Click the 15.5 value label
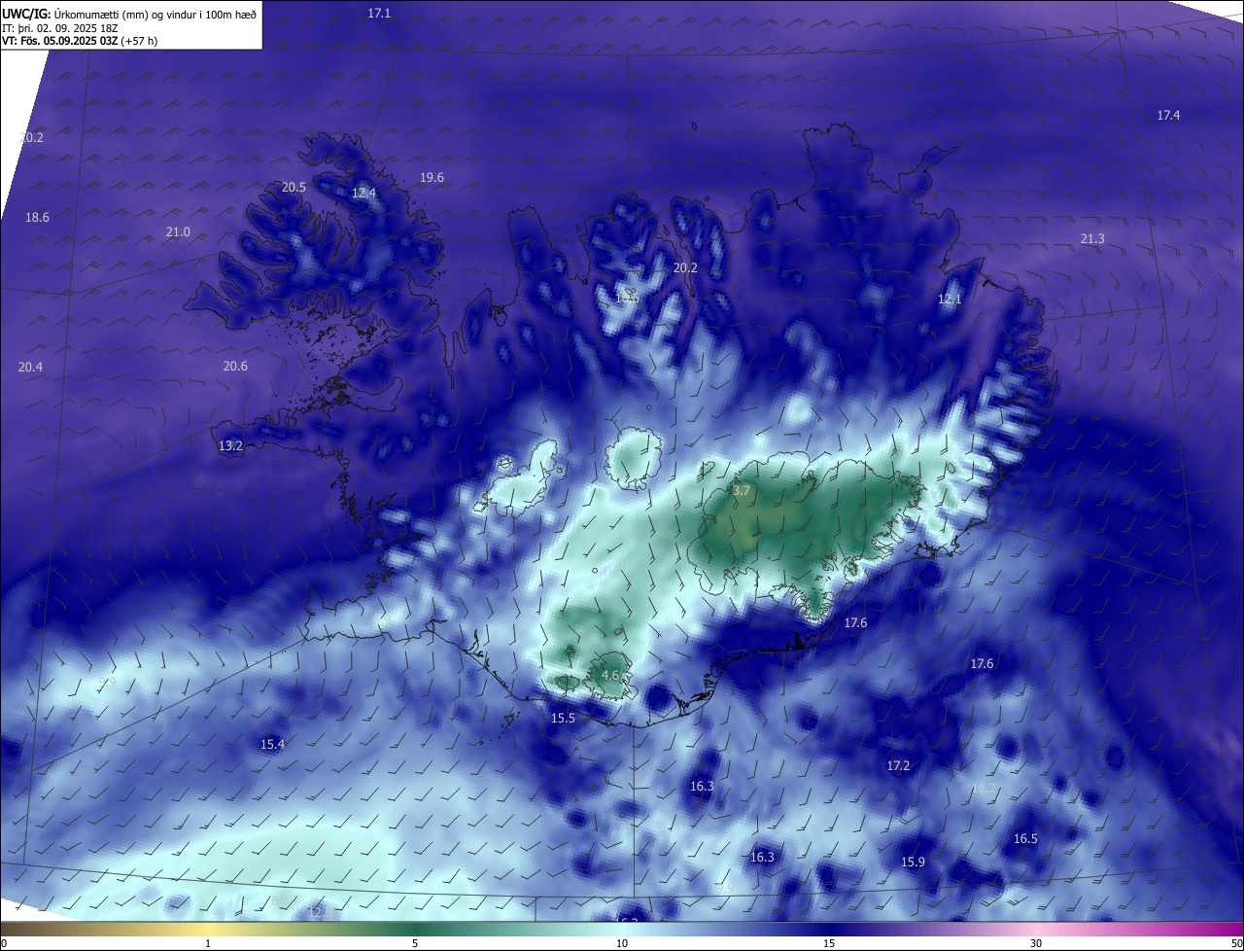1244x951 pixels. tap(563, 718)
